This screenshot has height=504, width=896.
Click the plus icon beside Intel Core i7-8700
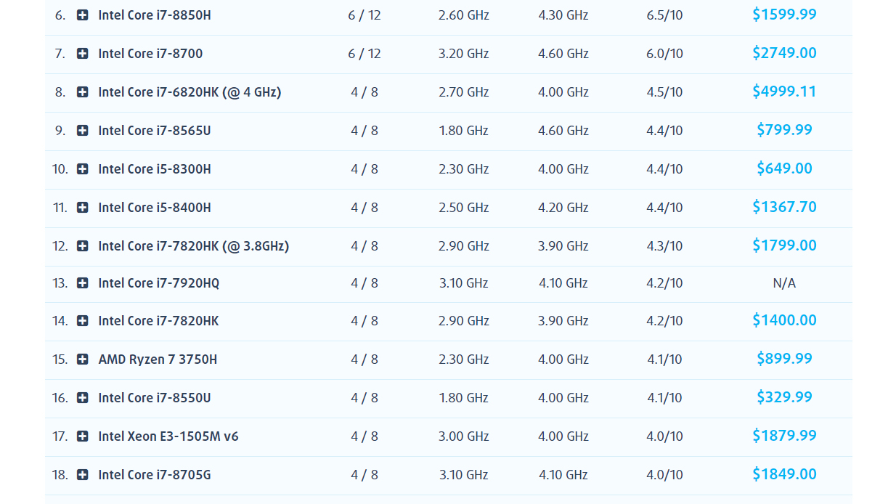[x=82, y=53]
